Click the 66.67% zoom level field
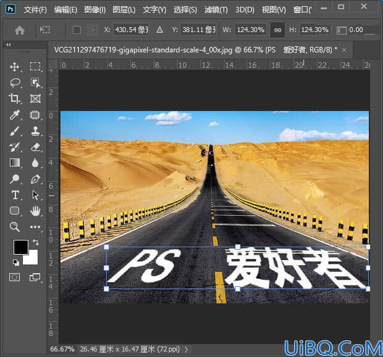This screenshot has width=383, height=357. (x=62, y=349)
